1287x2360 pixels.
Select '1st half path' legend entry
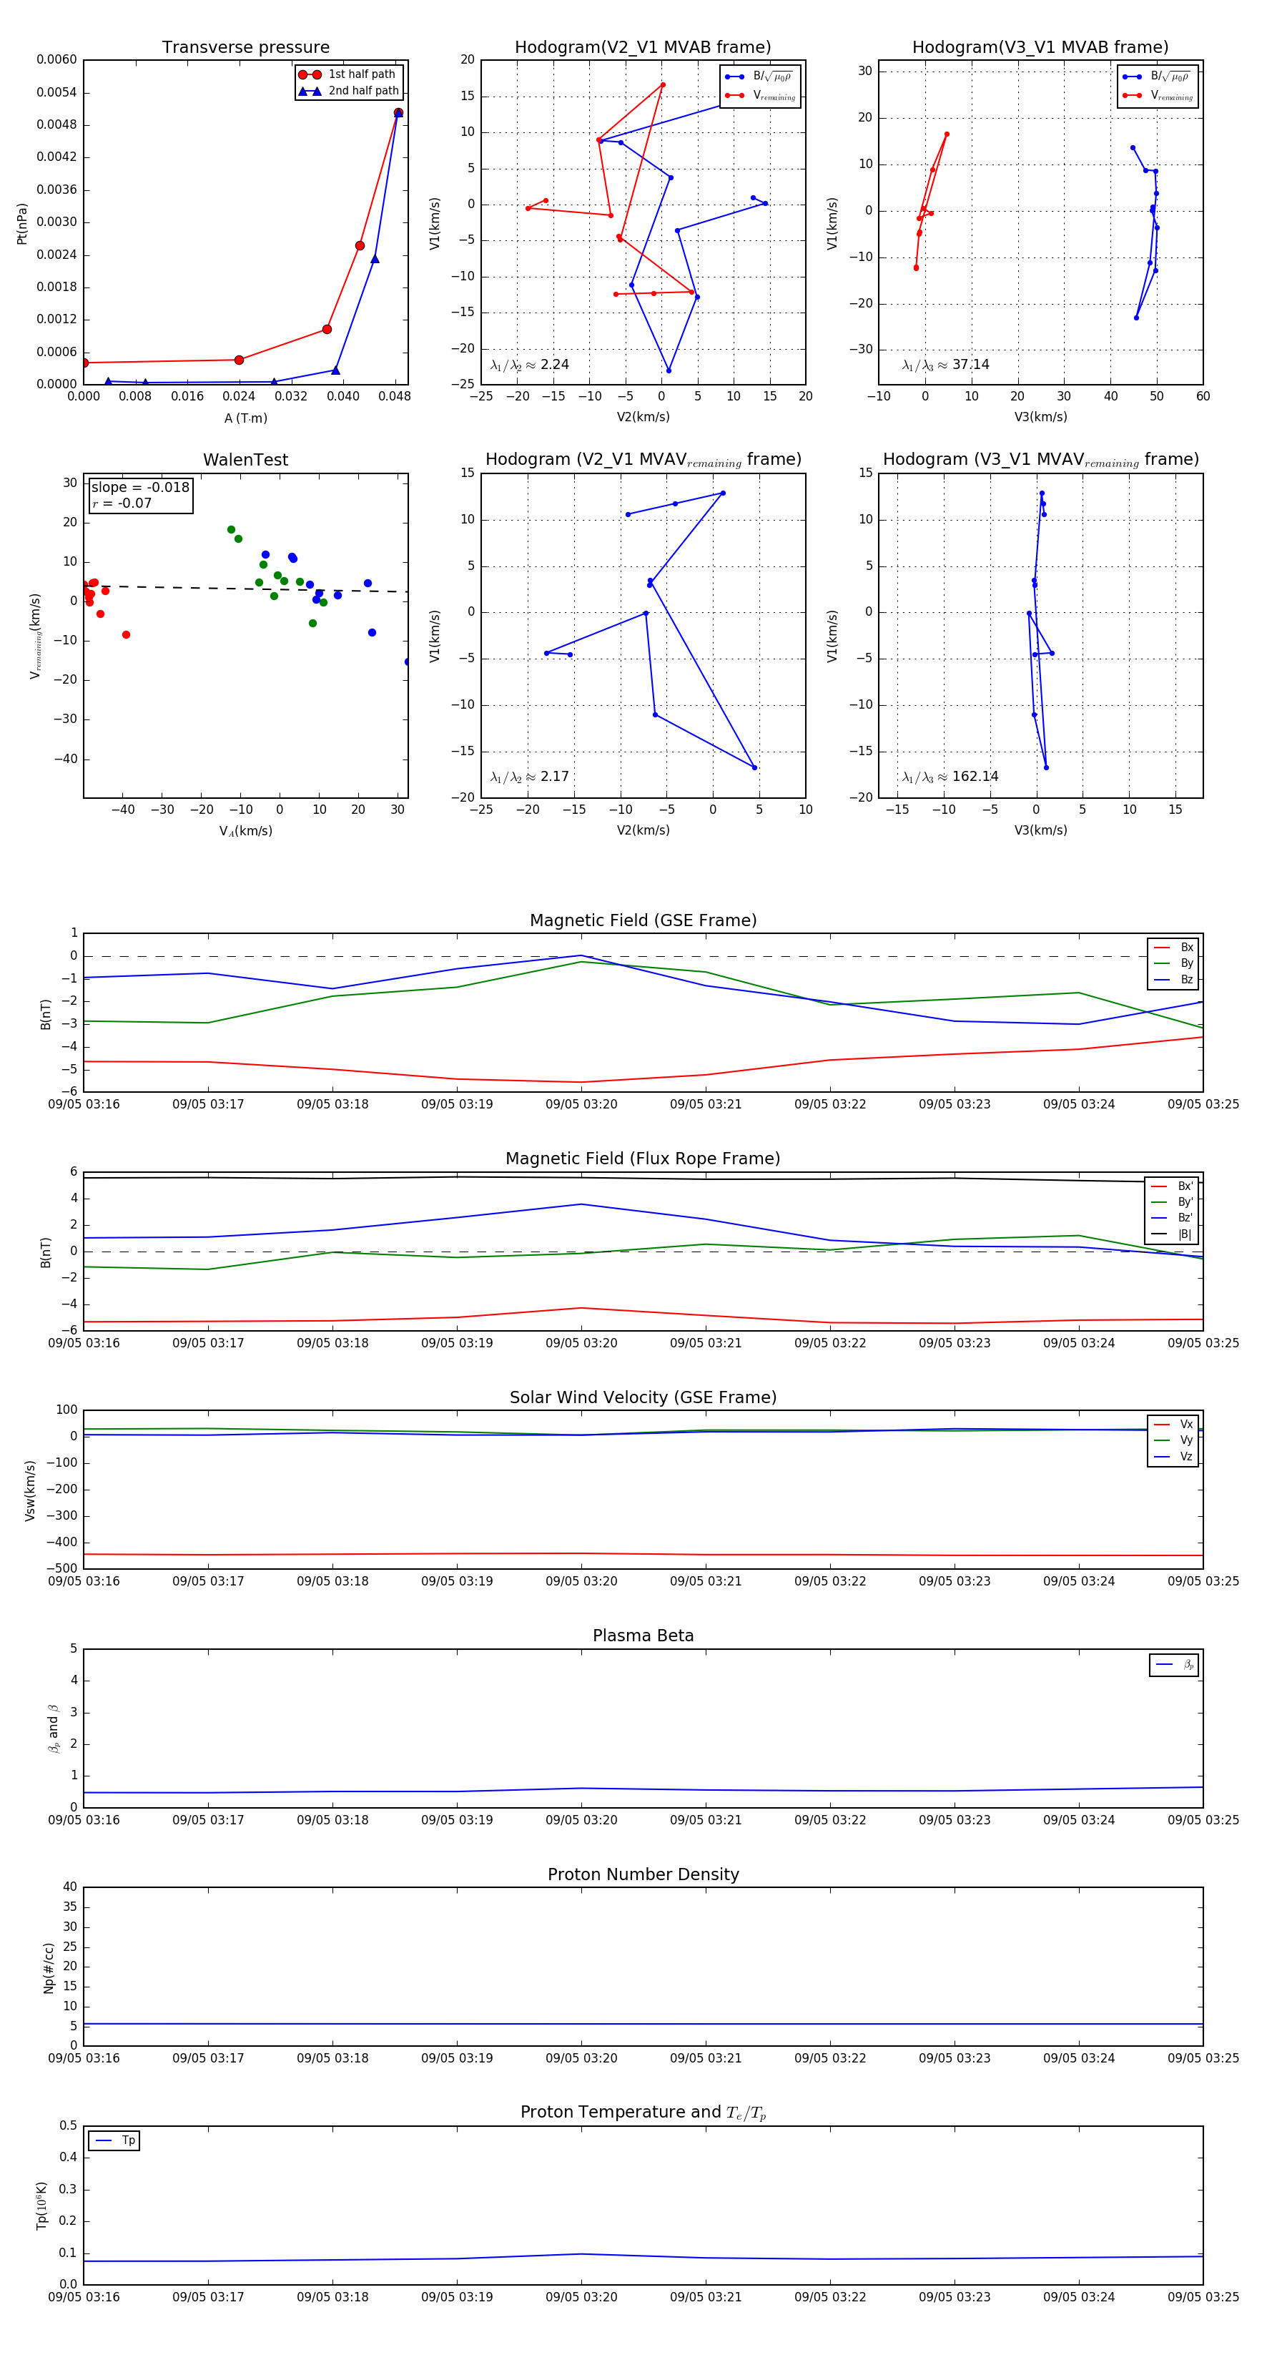click(x=347, y=74)
